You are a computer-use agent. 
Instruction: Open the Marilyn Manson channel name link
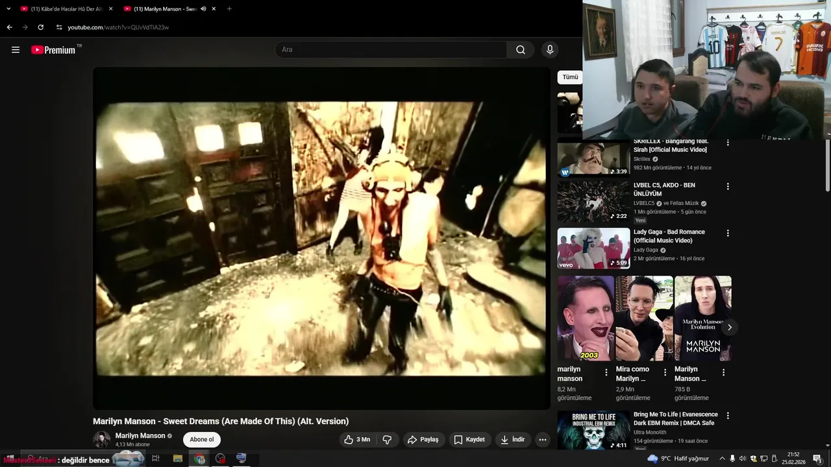pos(140,436)
